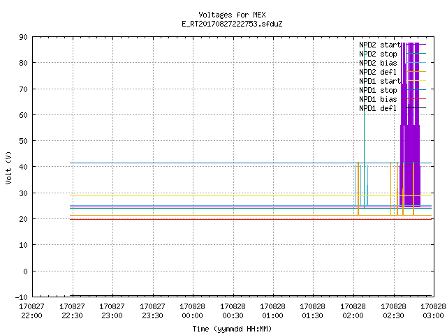Click the y-axis tick label 30
The height and width of the screenshot is (335, 447).
click(24, 193)
